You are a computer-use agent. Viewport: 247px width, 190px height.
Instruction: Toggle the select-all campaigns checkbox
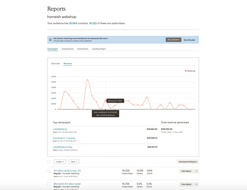click(49, 161)
